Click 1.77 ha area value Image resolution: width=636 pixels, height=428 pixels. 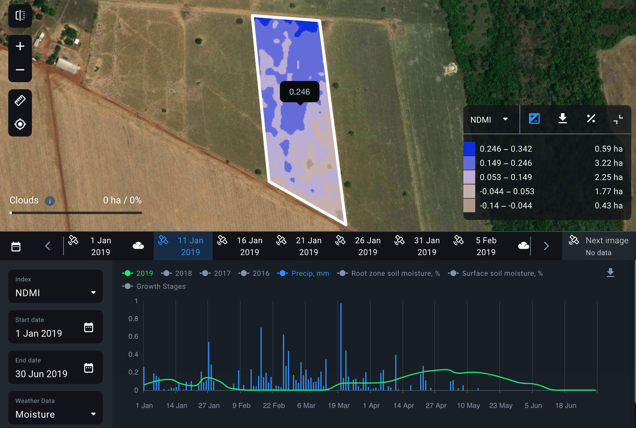pos(609,191)
